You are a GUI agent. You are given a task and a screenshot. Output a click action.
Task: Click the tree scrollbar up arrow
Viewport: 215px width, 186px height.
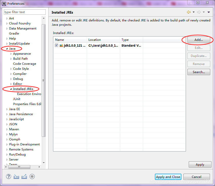[44, 18]
